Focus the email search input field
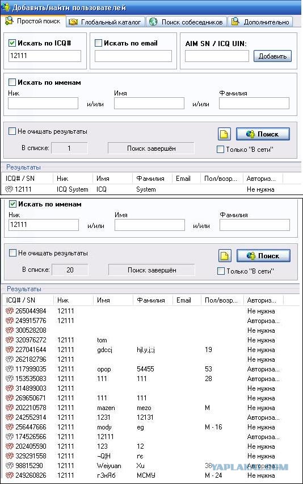The width and height of the screenshot is (303, 484). tap(133, 56)
